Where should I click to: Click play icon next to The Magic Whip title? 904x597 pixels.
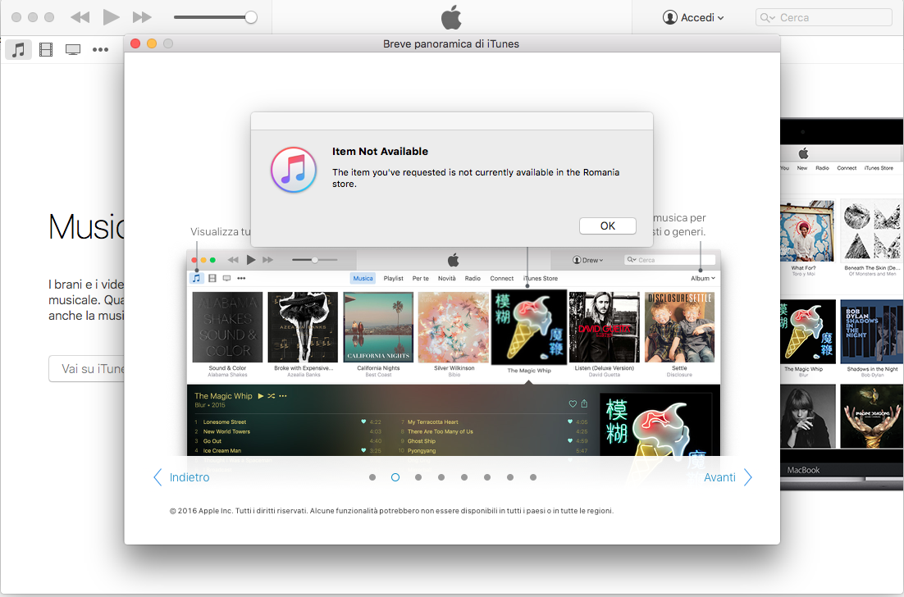pyautogui.click(x=261, y=396)
